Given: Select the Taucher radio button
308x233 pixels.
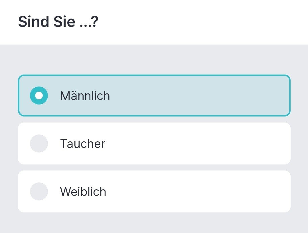Looking at the screenshot, I should 39,143.
